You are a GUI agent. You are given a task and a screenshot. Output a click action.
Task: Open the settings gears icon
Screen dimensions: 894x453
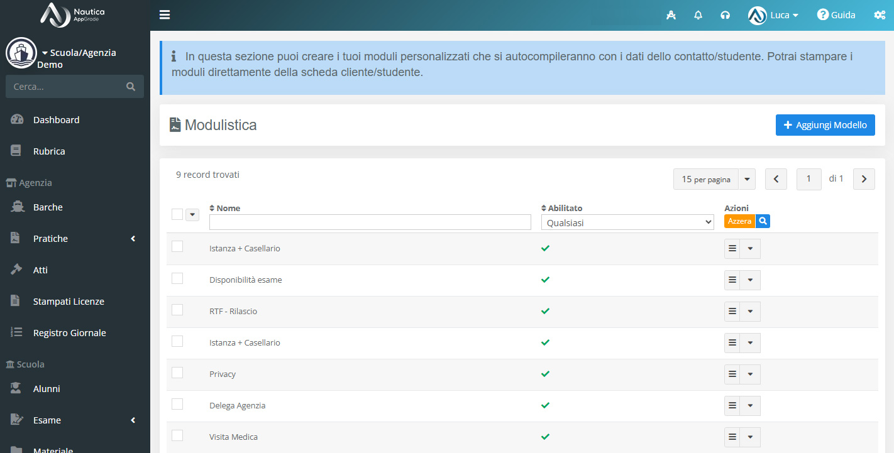click(880, 15)
